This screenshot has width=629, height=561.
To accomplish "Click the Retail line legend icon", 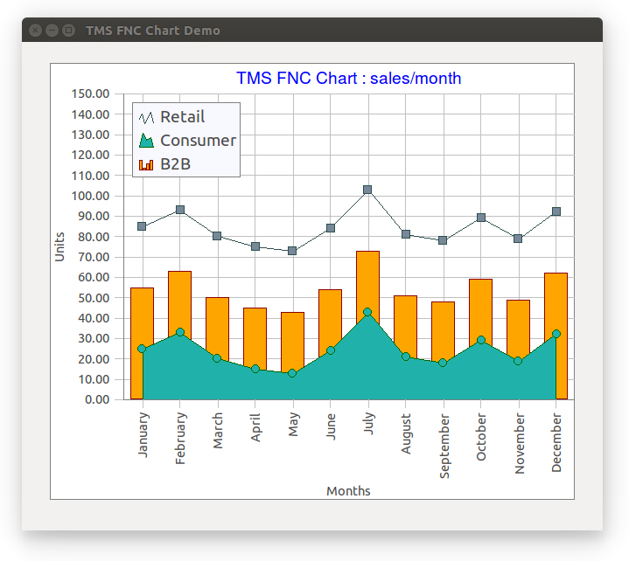I will (x=146, y=117).
